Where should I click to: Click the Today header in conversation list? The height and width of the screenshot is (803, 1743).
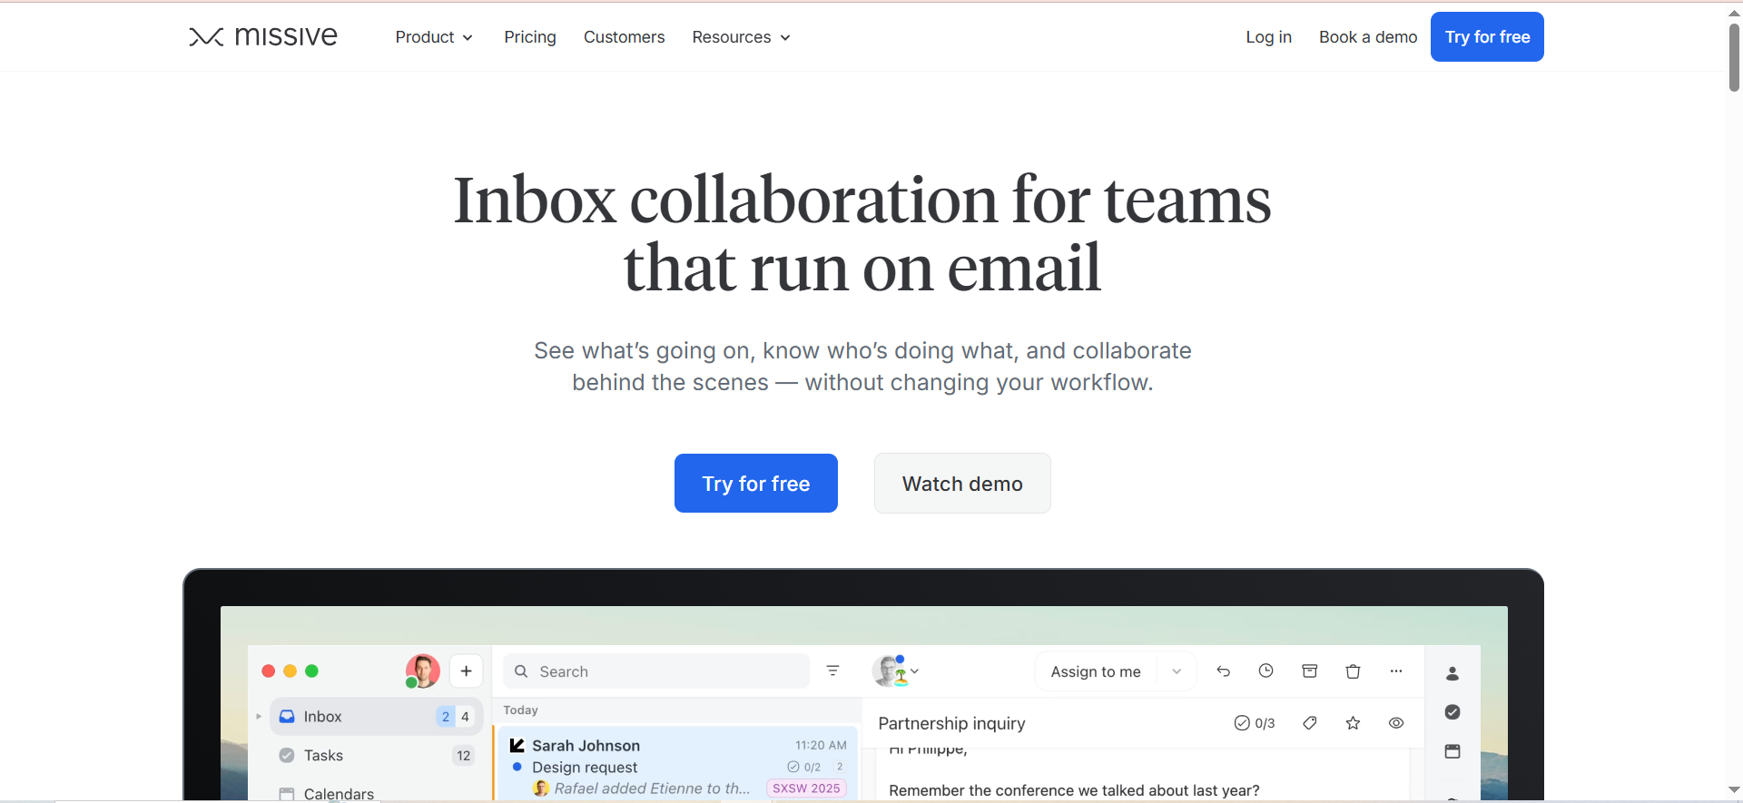pyautogui.click(x=521, y=710)
